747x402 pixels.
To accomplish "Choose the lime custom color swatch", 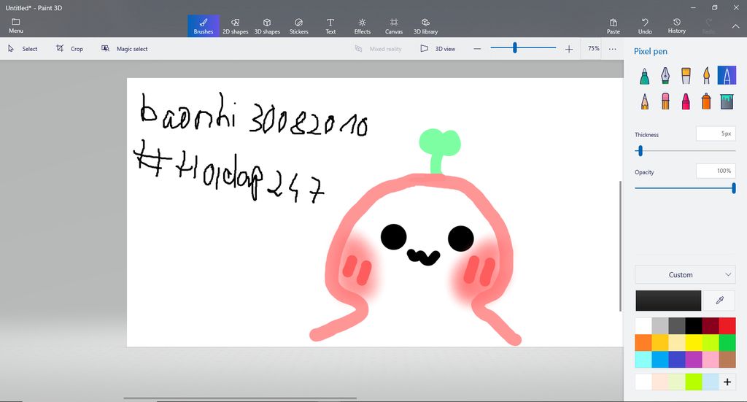I will pos(694,382).
